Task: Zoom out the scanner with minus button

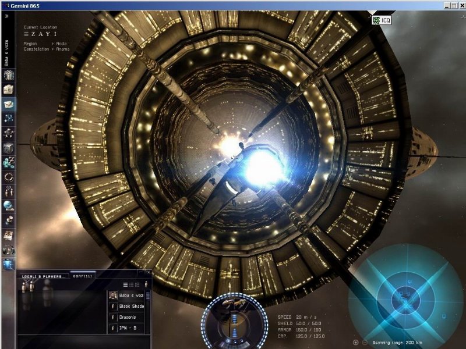Action: click(365, 343)
